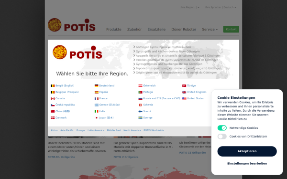The height and width of the screenshot is (179, 287).
Task: Choose the Türkiye region link
Action: (x=191, y=85)
